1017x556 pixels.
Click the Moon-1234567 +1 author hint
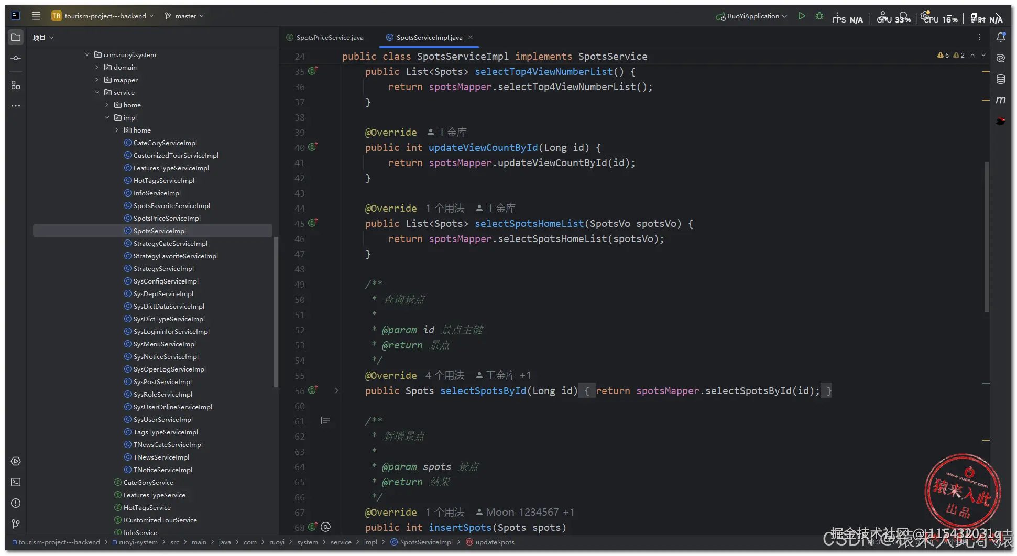coord(525,512)
